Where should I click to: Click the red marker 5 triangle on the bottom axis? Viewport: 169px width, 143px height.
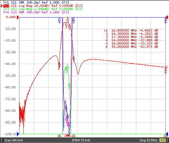[73, 136]
